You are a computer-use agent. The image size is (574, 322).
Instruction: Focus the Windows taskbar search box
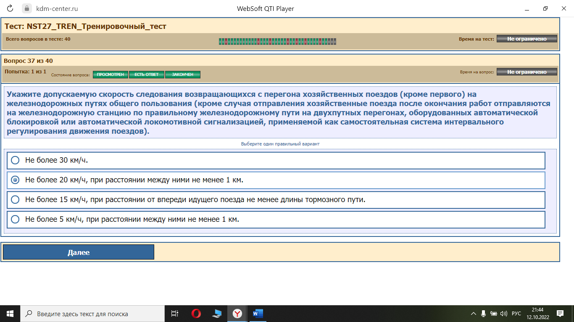(92, 314)
